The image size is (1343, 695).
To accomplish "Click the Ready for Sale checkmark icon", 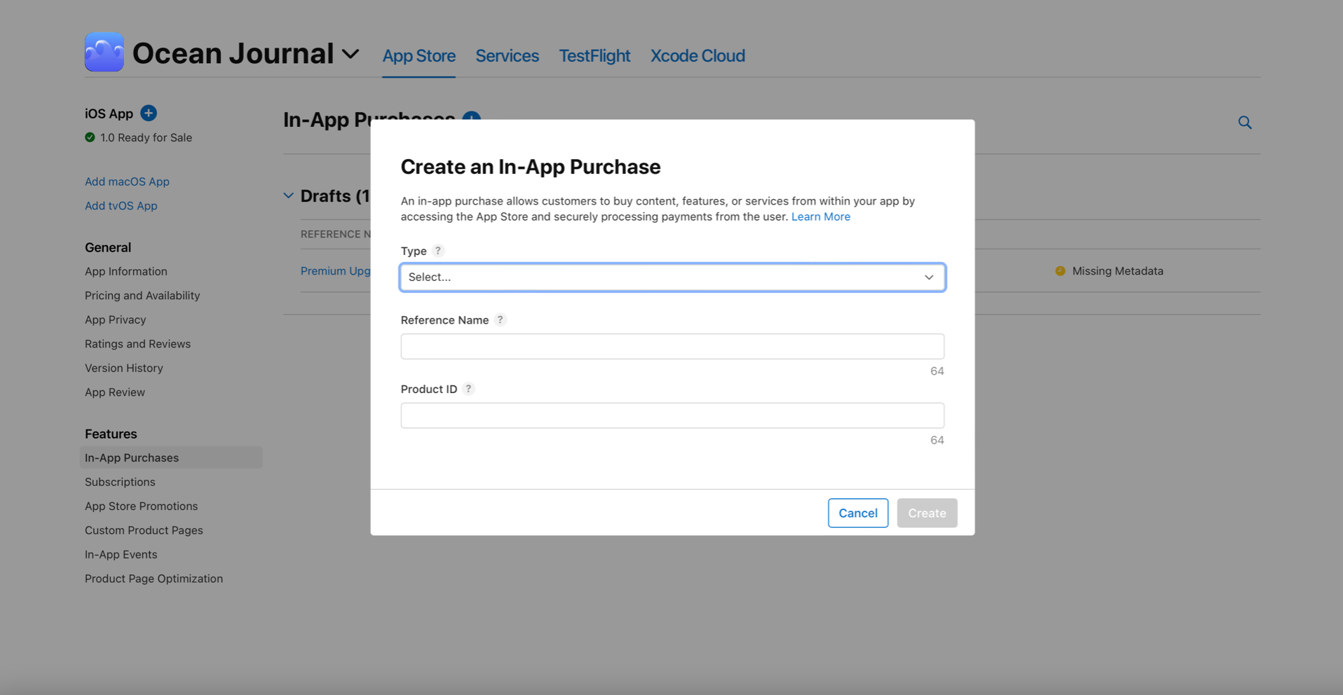I will (89, 137).
